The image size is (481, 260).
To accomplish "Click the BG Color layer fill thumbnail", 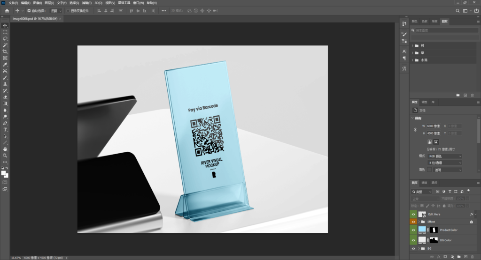I will click(422, 240).
